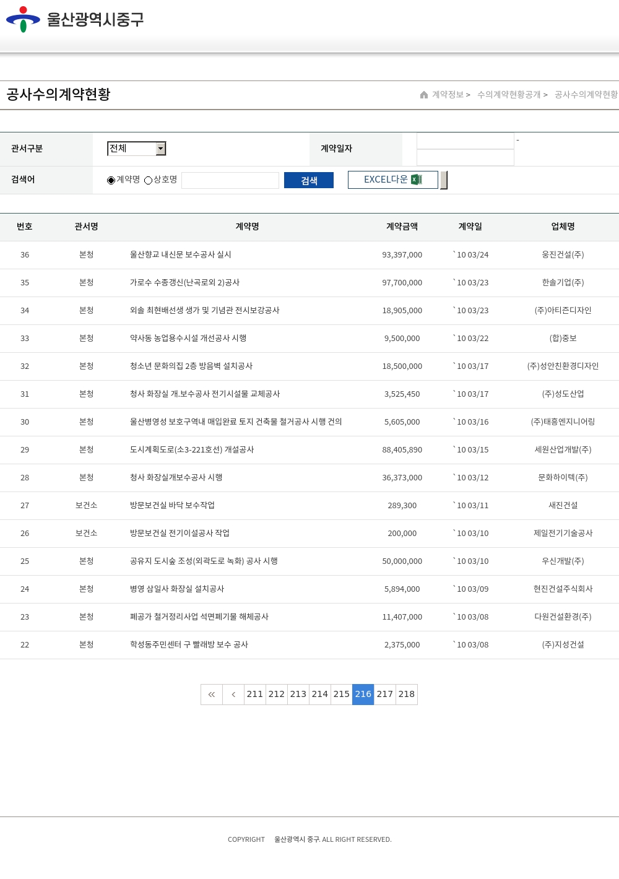
Task: Go to previous page with single-arrow icon
Action: tap(233, 695)
